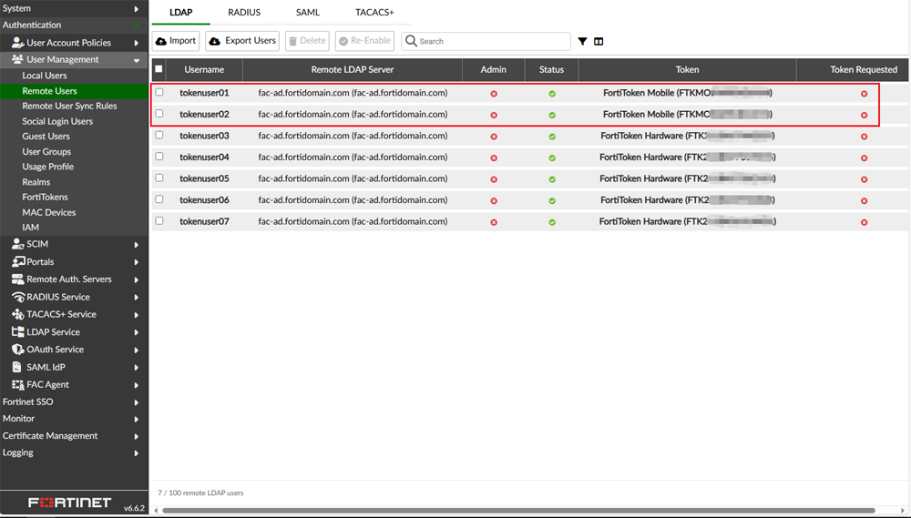Click the filter funnel icon
The width and height of the screenshot is (911, 518).
(x=582, y=41)
